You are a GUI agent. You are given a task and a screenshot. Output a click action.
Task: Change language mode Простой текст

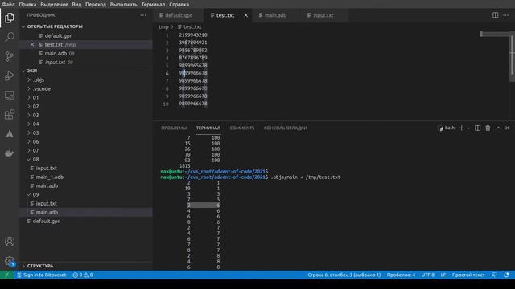point(468,275)
